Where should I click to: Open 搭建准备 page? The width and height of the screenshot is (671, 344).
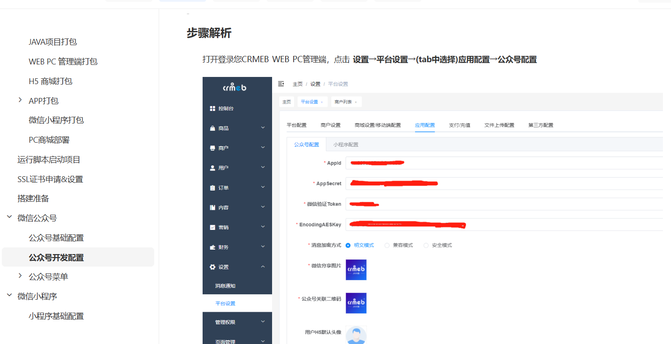[x=33, y=198]
